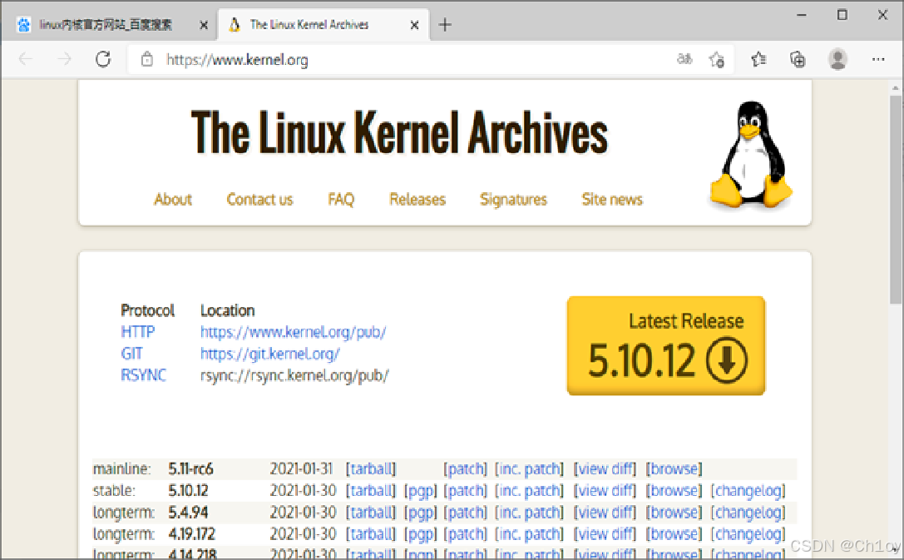Click The Linux Kernel Archives heading
The image size is (904, 560).
pyautogui.click(x=399, y=132)
